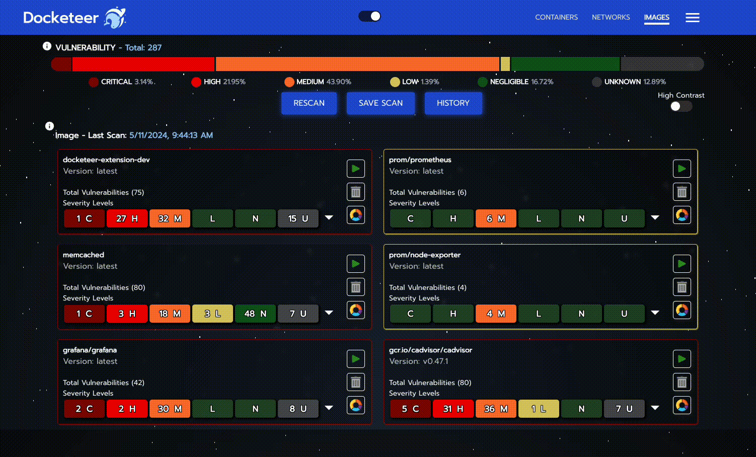Click the Docketeer whale logo

point(115,18)
